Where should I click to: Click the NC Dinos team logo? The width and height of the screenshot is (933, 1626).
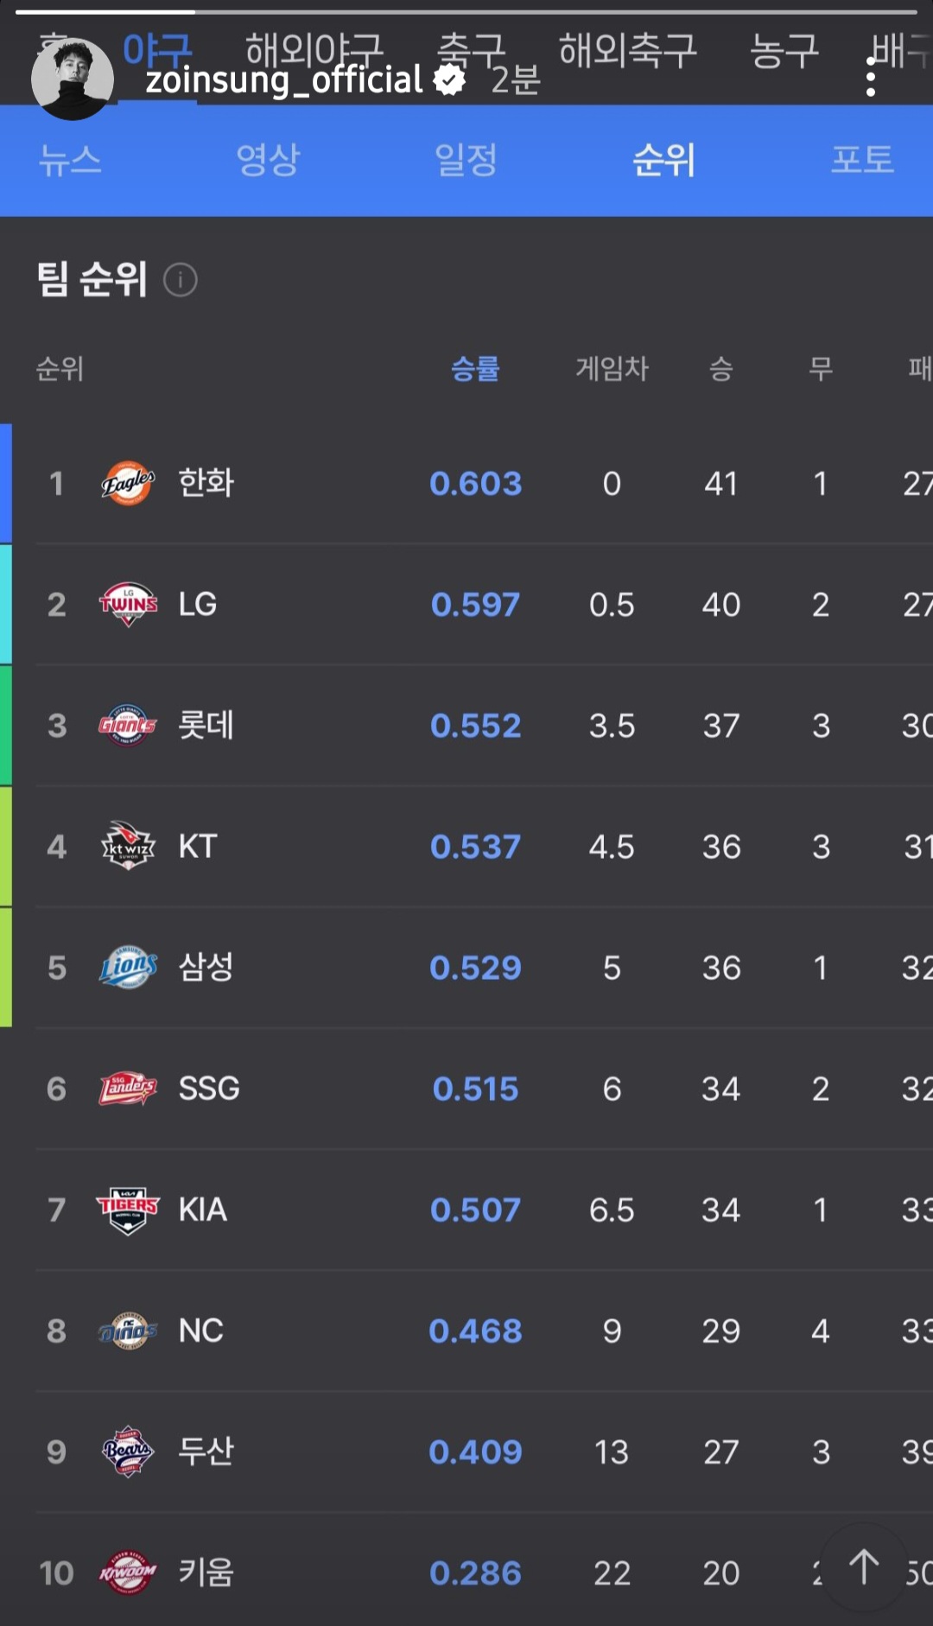[128, 1331]
